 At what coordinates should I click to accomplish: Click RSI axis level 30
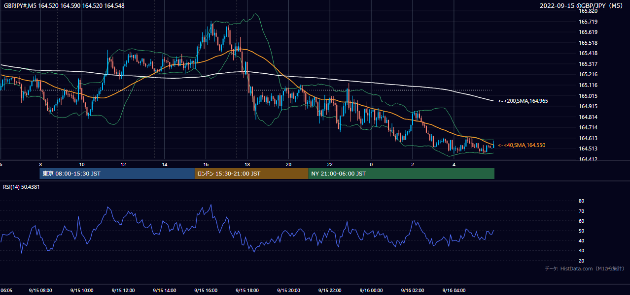click(x=582, y=251)
